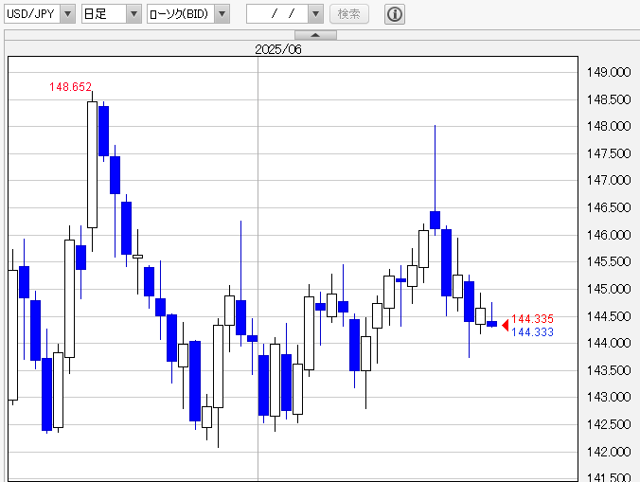The height and width of the screenshot is (482, 640).
Task: Click the 146.500 price axis label
Action: click(x=609, y=207)
